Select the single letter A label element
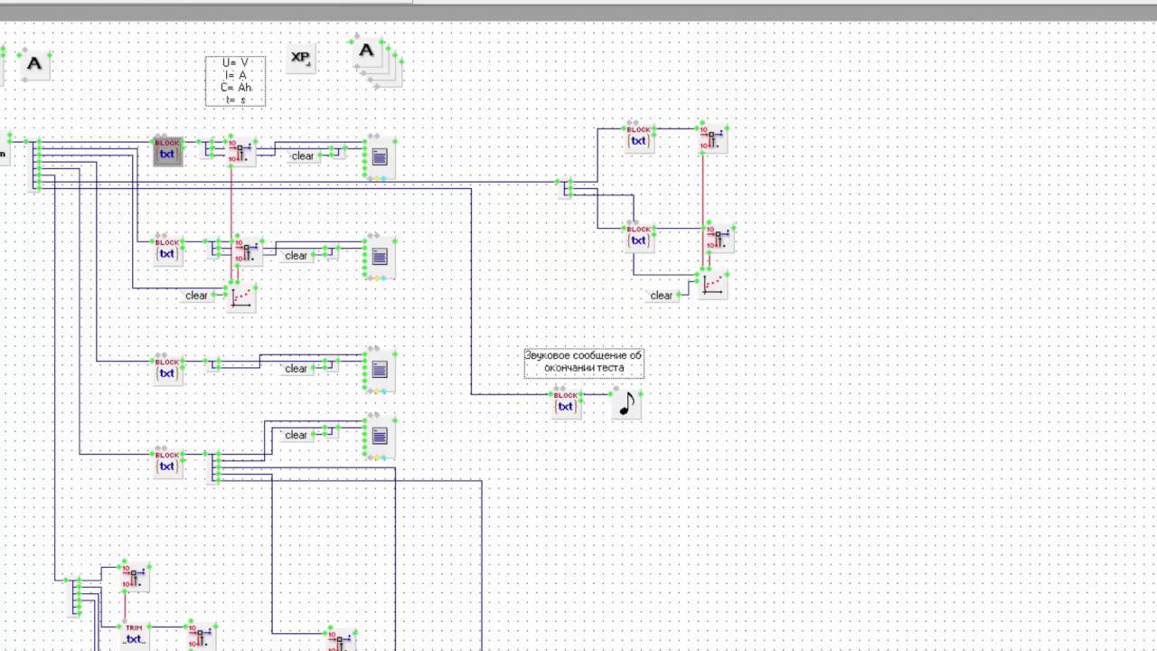The height and width of the screenshot is (651, 1157). 34,64
